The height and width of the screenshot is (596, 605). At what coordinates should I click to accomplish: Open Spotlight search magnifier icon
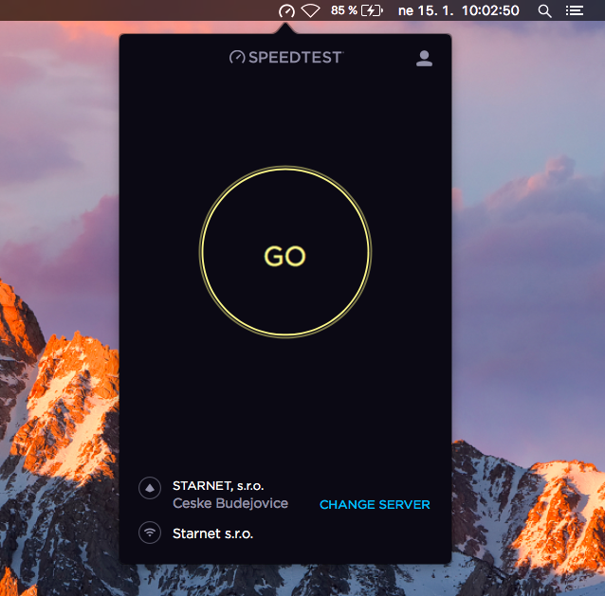click(x=544, y=10)
